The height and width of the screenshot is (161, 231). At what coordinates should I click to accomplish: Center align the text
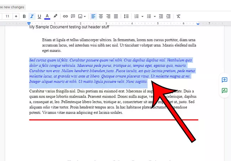point(101,16)
